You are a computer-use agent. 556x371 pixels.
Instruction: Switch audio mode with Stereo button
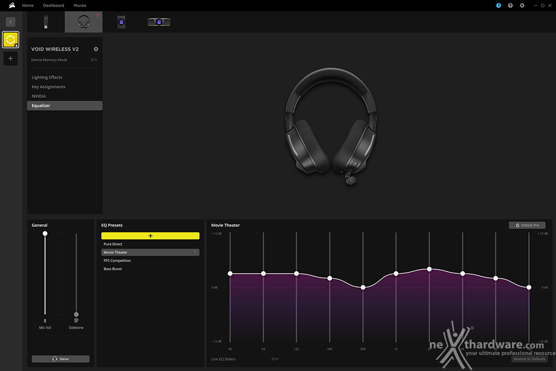click(x=61, y=359)
